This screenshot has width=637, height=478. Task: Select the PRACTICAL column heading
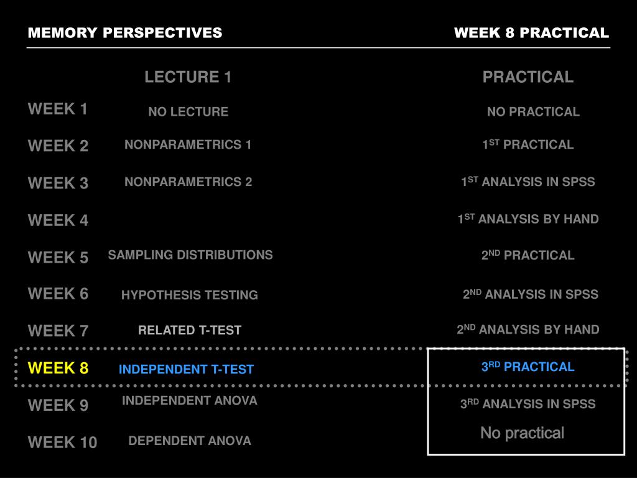click(x=528, y=77)
